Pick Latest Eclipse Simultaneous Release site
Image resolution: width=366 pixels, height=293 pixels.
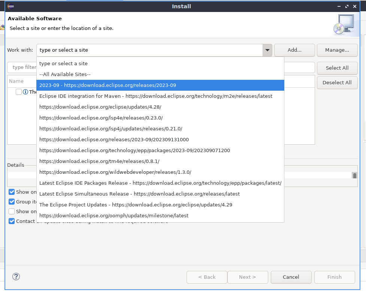click(x=139, y=194)
